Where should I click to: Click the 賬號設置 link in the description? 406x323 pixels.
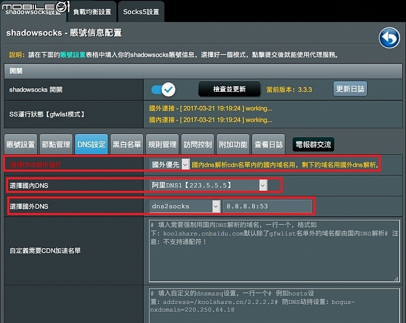point(73,55)
